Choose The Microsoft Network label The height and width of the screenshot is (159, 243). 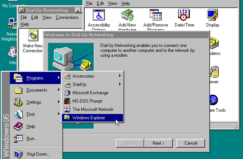pyautogui.click(x=93, y=109)
